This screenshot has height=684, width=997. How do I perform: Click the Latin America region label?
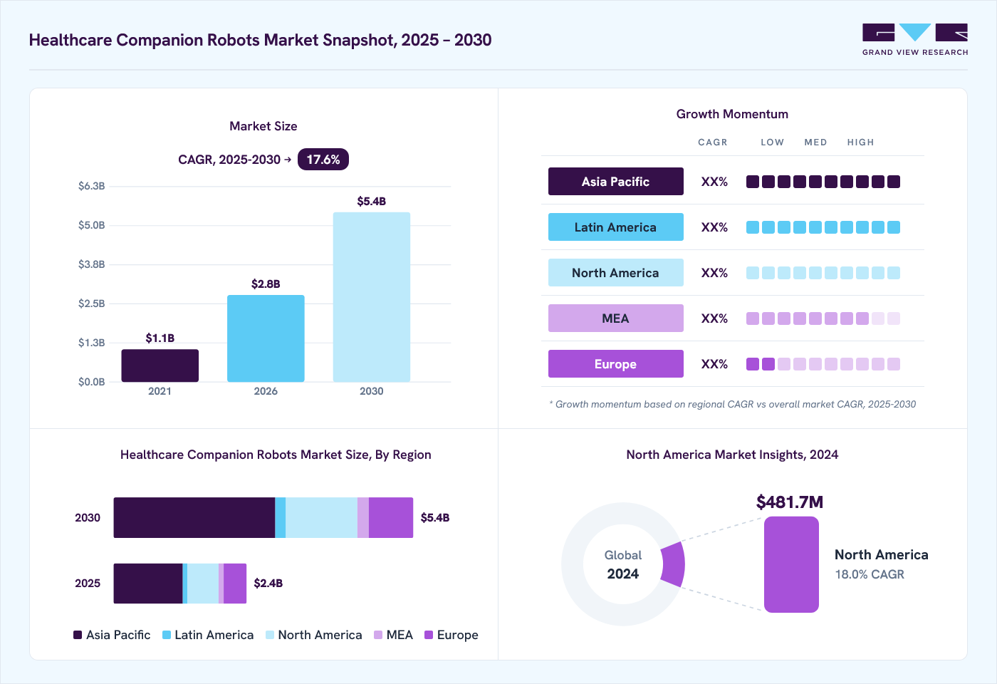615,227
